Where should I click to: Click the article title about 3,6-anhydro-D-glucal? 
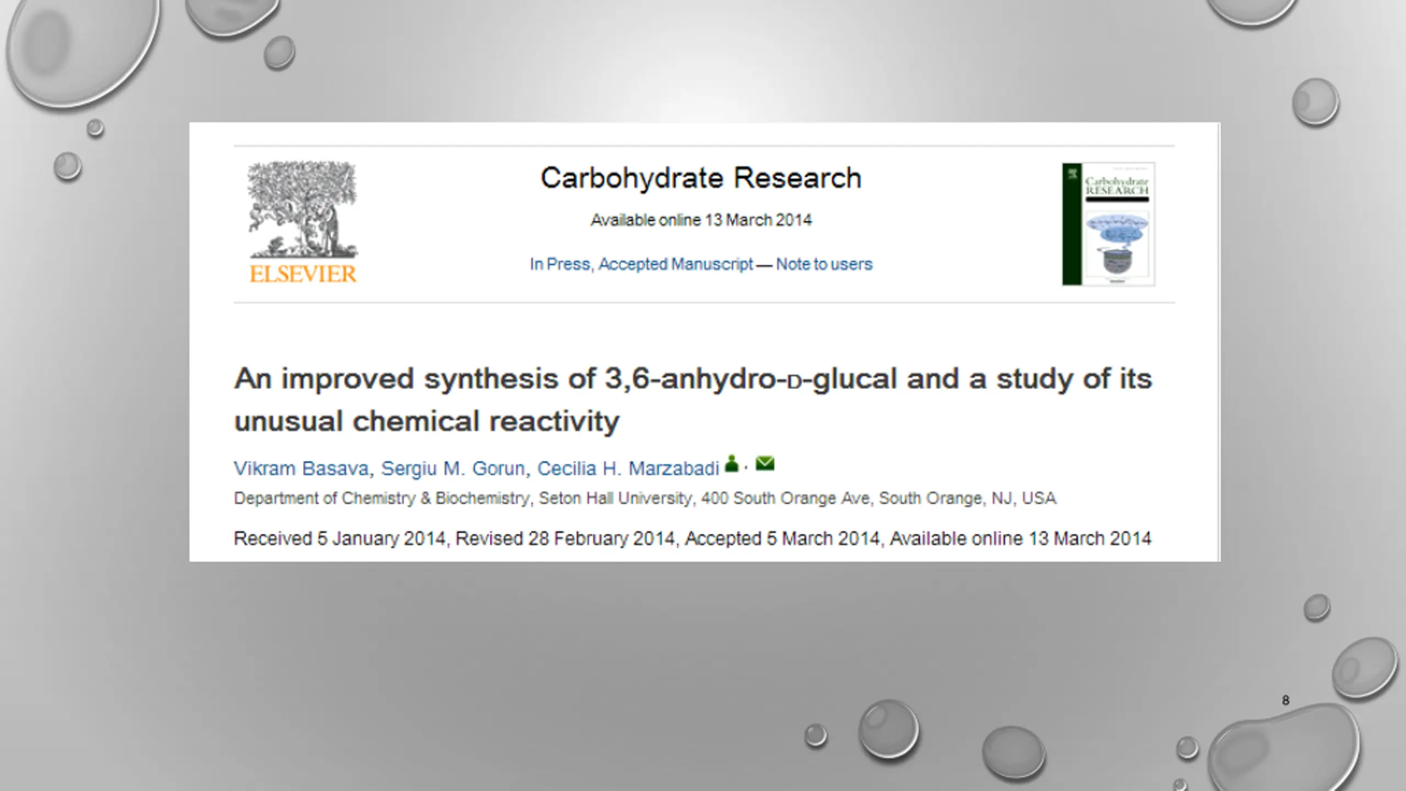[693, 399]
